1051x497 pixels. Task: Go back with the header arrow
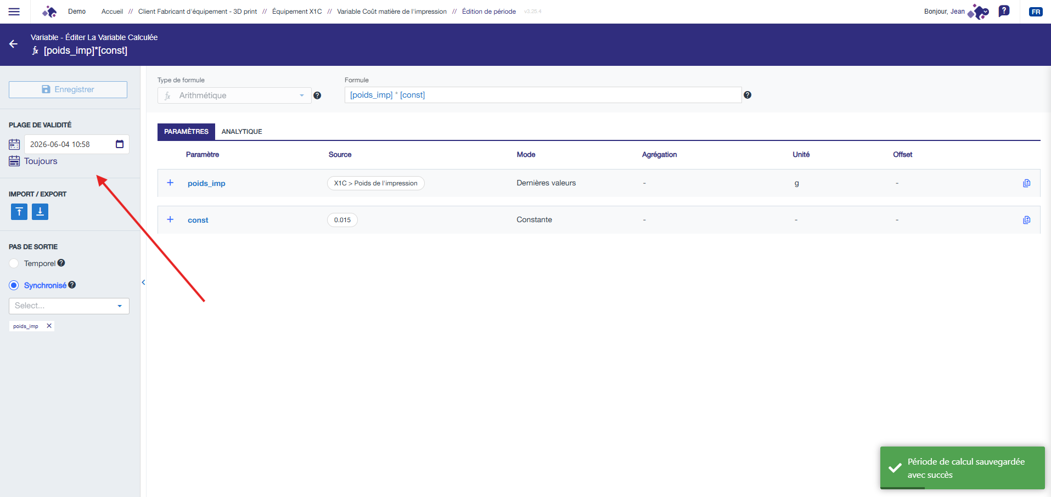(x=14, y=44)
